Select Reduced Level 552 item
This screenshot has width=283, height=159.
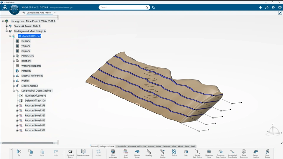pos(35,130)
